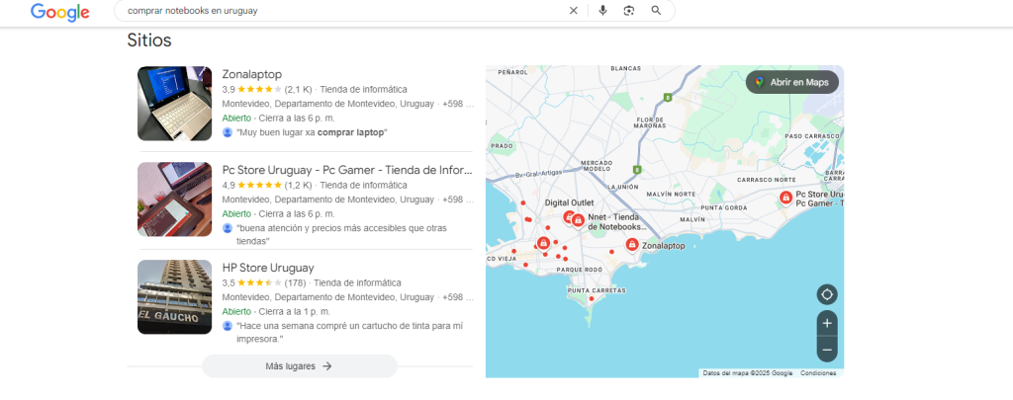This screenshot has height=400, width=1013.
Task: Open Google Lens image search
Action: click(x=628, y=11)
